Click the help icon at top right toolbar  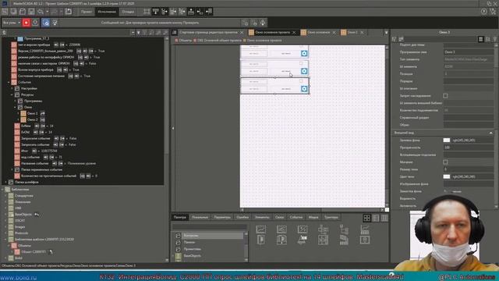[x=484, y=12]
